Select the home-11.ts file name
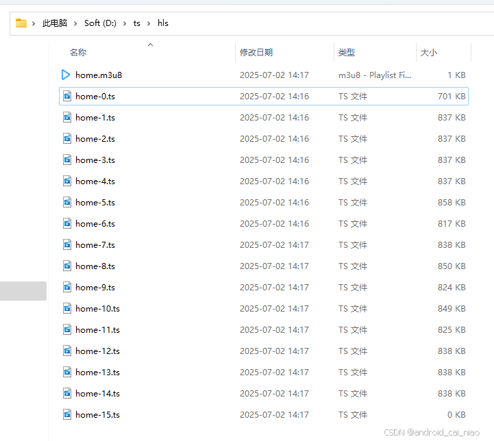Viewport: 494px width, 441px height. (x=98, y=330)
